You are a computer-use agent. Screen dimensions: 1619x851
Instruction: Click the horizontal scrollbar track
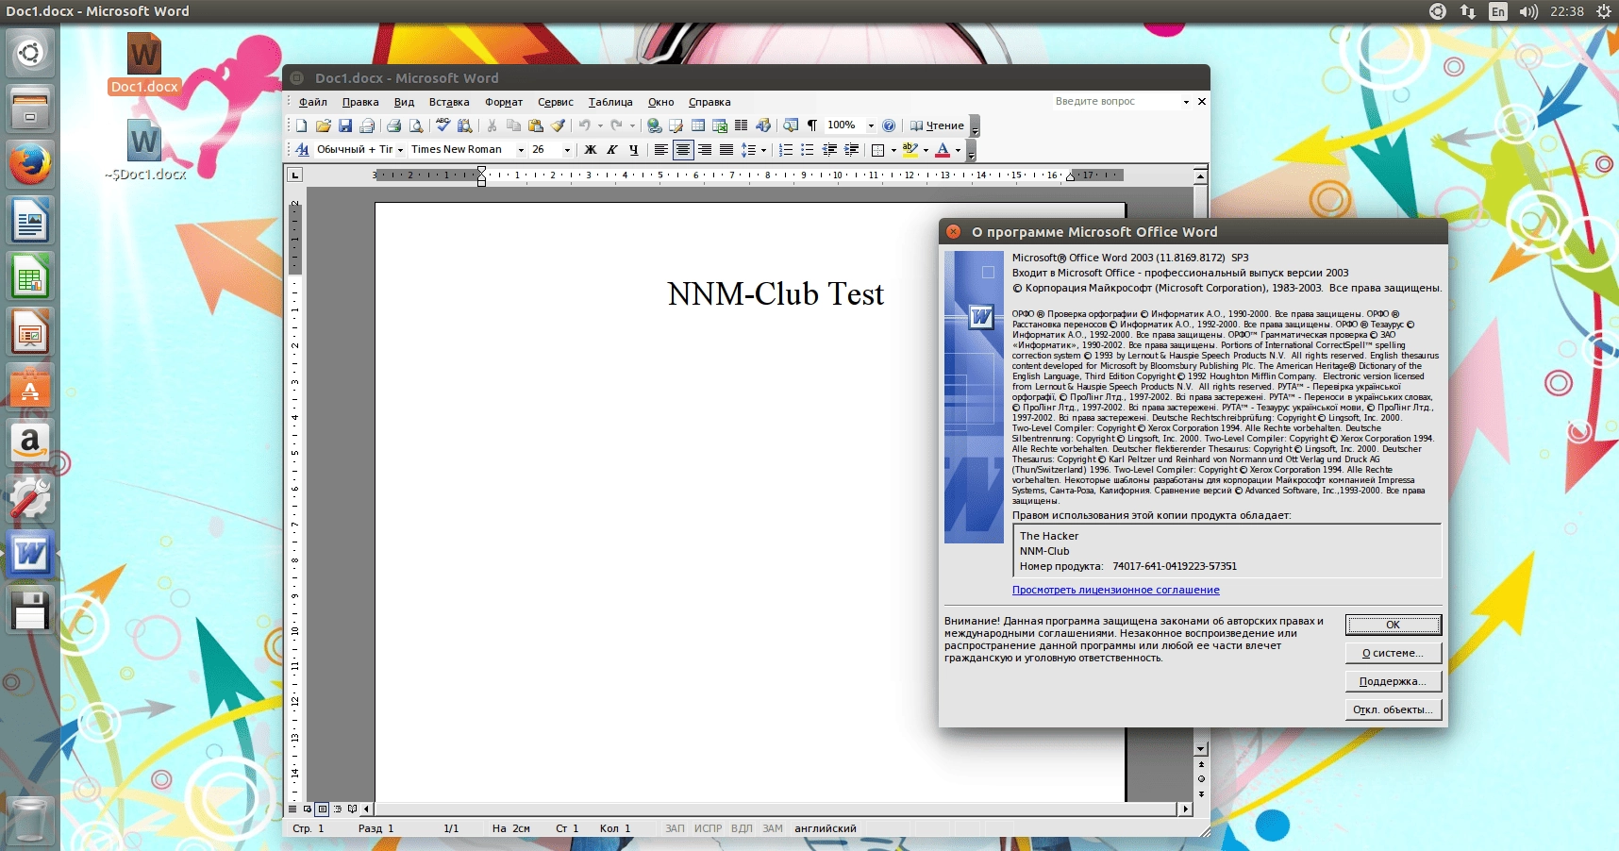(x=776, y=809)
